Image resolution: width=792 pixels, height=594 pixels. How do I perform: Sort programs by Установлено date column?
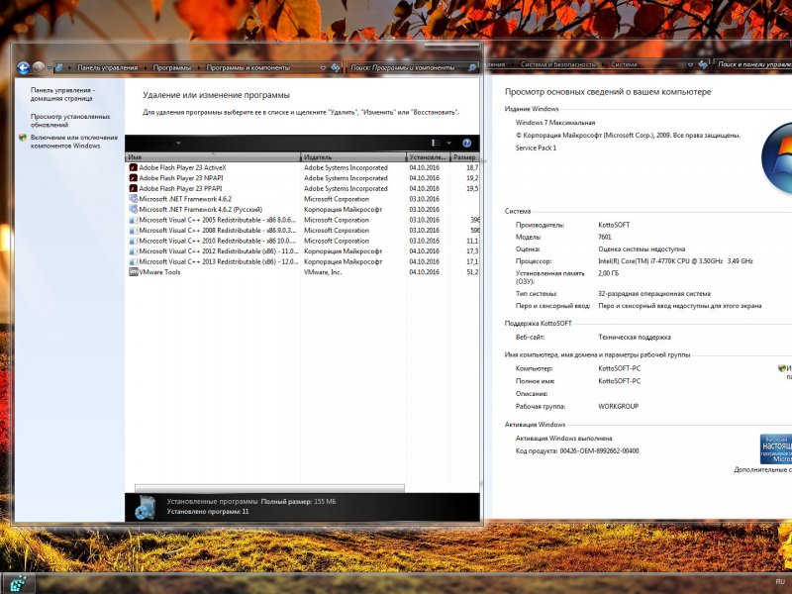(428, 157)
